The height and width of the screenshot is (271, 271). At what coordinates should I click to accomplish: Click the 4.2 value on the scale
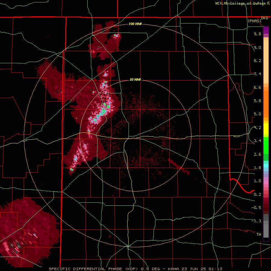(x=257, y=128)
